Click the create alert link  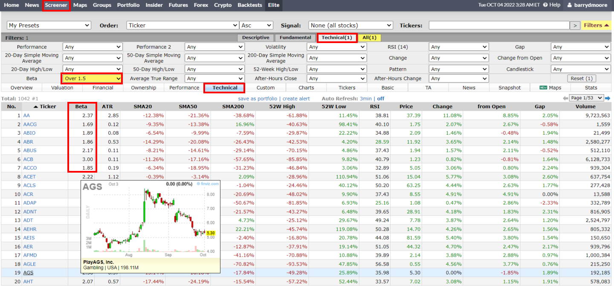296,98
